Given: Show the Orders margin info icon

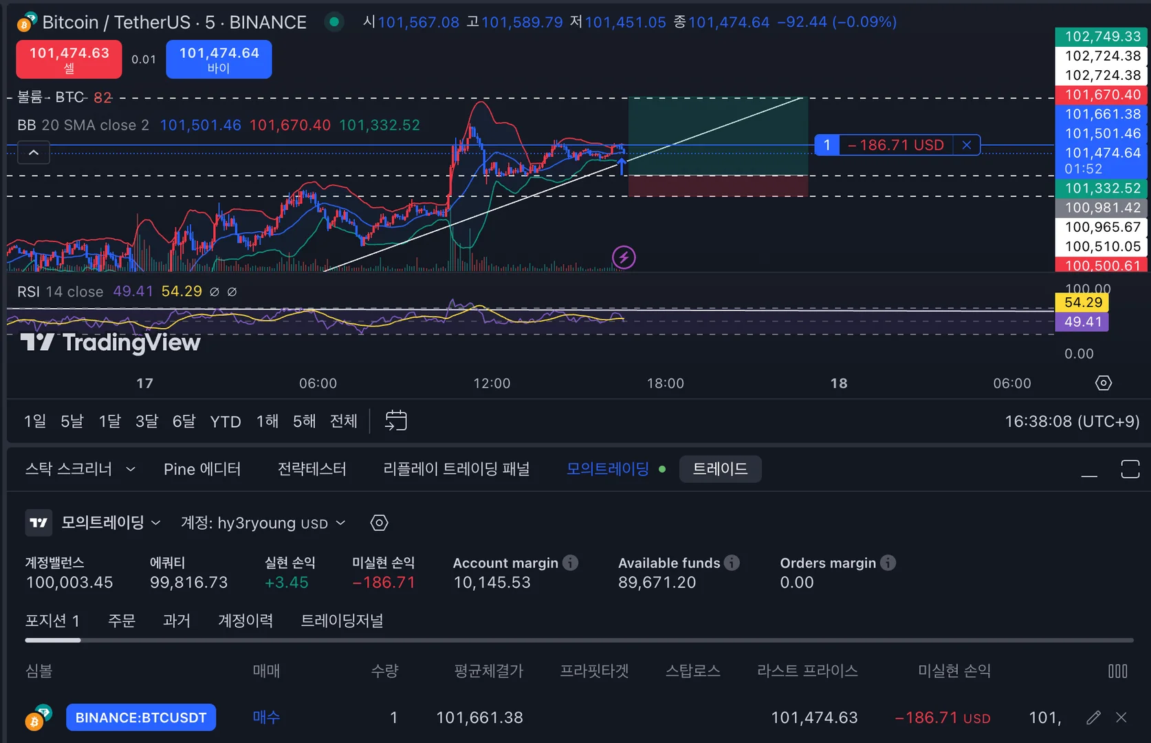Looking at the screenshot, I should pyautogui.click(x=888, y=563).
